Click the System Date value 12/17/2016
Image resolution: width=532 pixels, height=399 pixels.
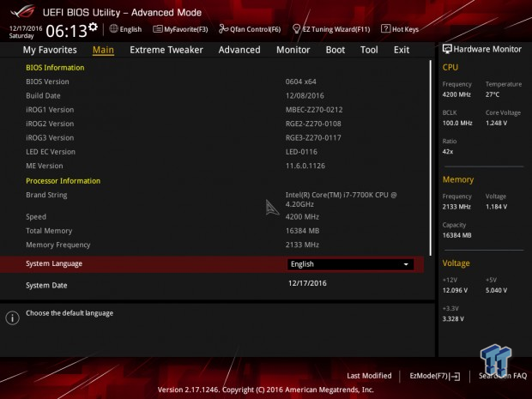click(x=307, y=283)
